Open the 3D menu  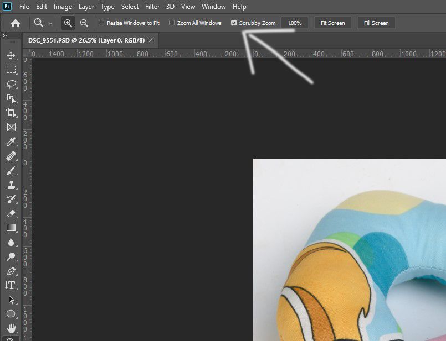coord(170,6)
